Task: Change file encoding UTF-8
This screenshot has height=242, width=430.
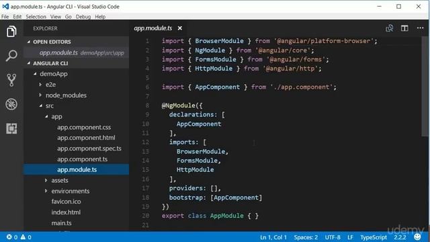Action: point(333,237)
